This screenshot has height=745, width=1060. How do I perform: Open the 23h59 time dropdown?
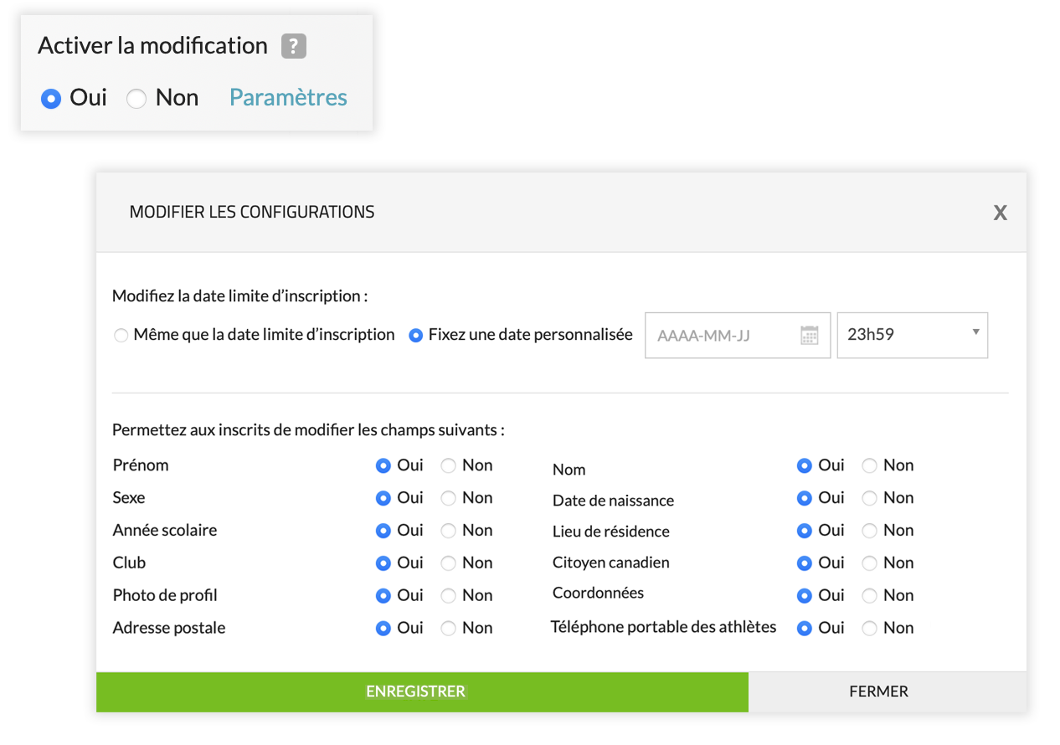point(912,335)
